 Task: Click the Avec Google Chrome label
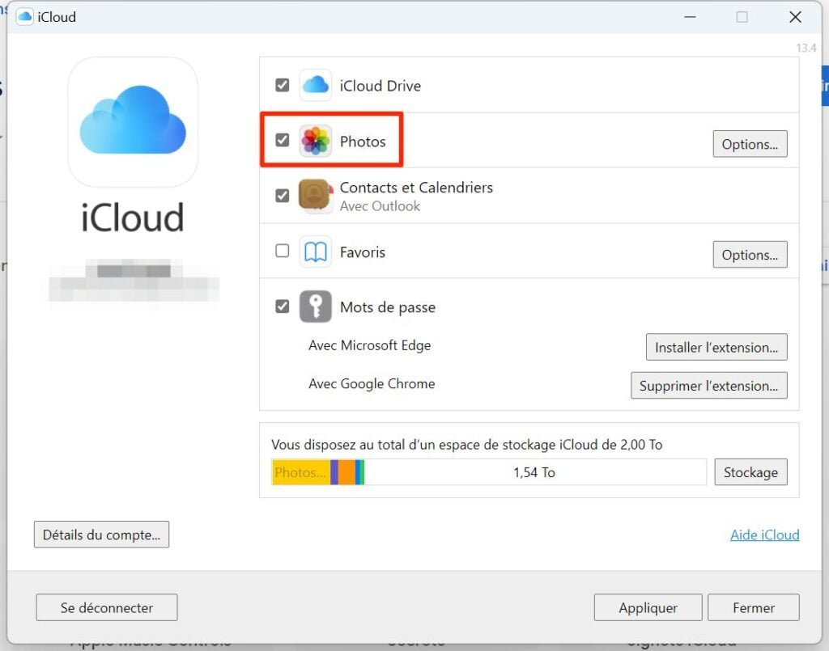click(372, 384)
